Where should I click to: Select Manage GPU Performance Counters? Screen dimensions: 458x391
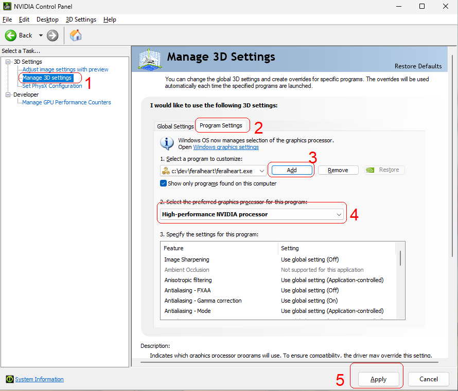point(66,102)
